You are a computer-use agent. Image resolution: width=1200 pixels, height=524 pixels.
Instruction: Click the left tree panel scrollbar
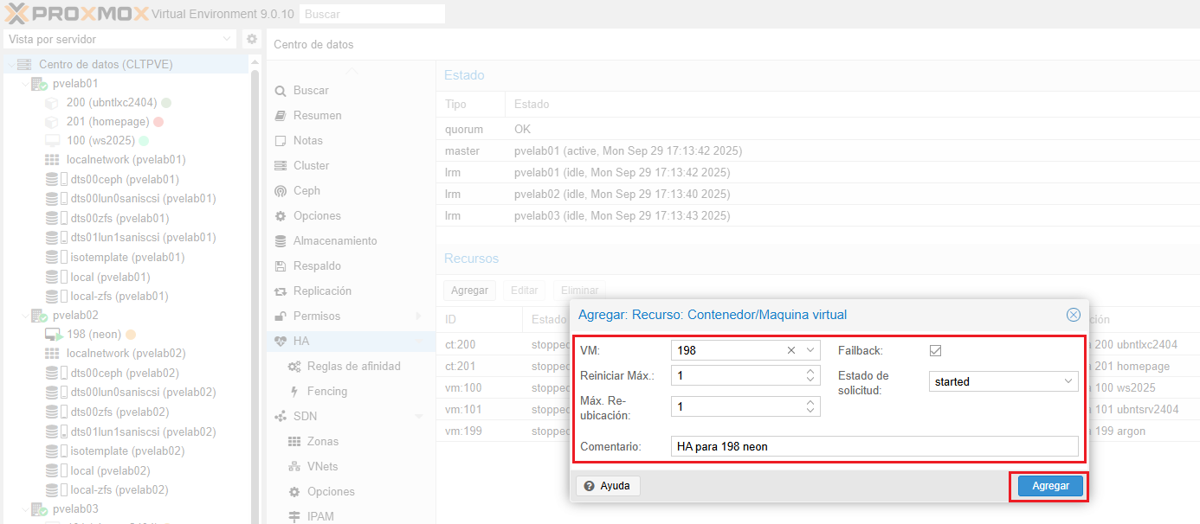pos(255,294)
